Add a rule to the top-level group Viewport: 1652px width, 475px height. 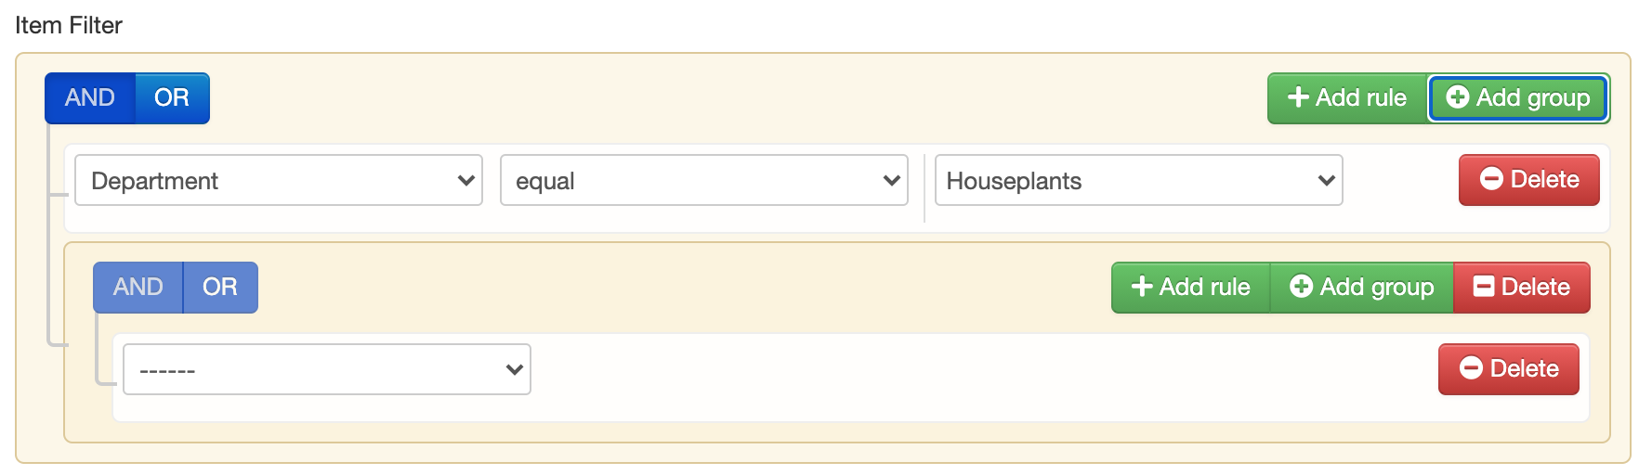[x=1347, y=97]
